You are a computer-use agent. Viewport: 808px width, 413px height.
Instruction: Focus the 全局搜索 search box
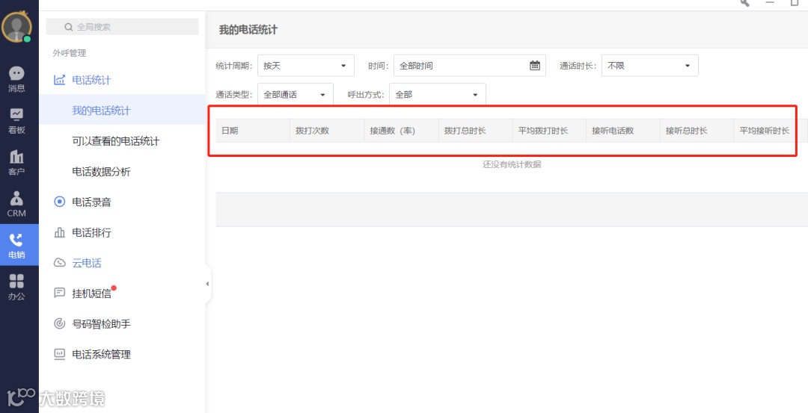tap(122, 27)
